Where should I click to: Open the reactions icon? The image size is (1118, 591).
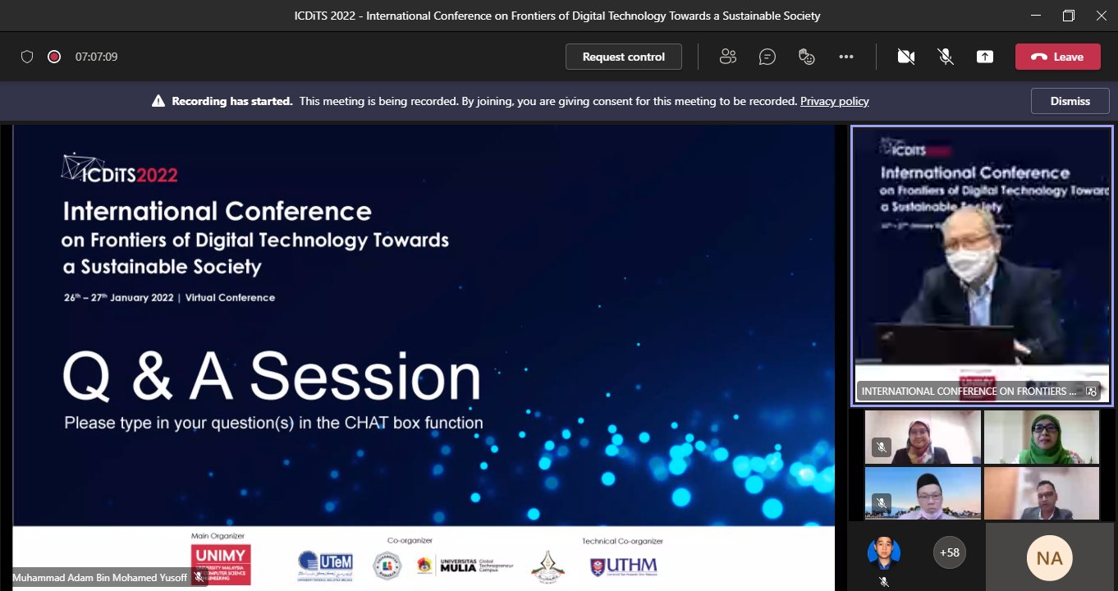(x=807, y=57)
